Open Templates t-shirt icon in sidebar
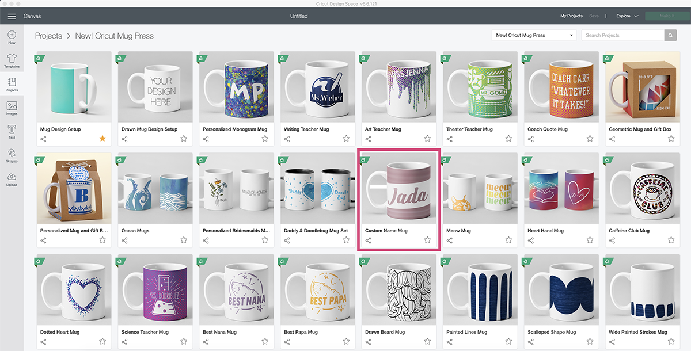Image resolution: width=691 pixels, height=351 pixels. [x=12, y=59]
